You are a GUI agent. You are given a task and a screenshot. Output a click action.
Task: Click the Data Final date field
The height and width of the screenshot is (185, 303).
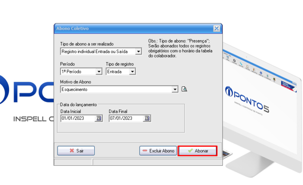coord(126,119)
